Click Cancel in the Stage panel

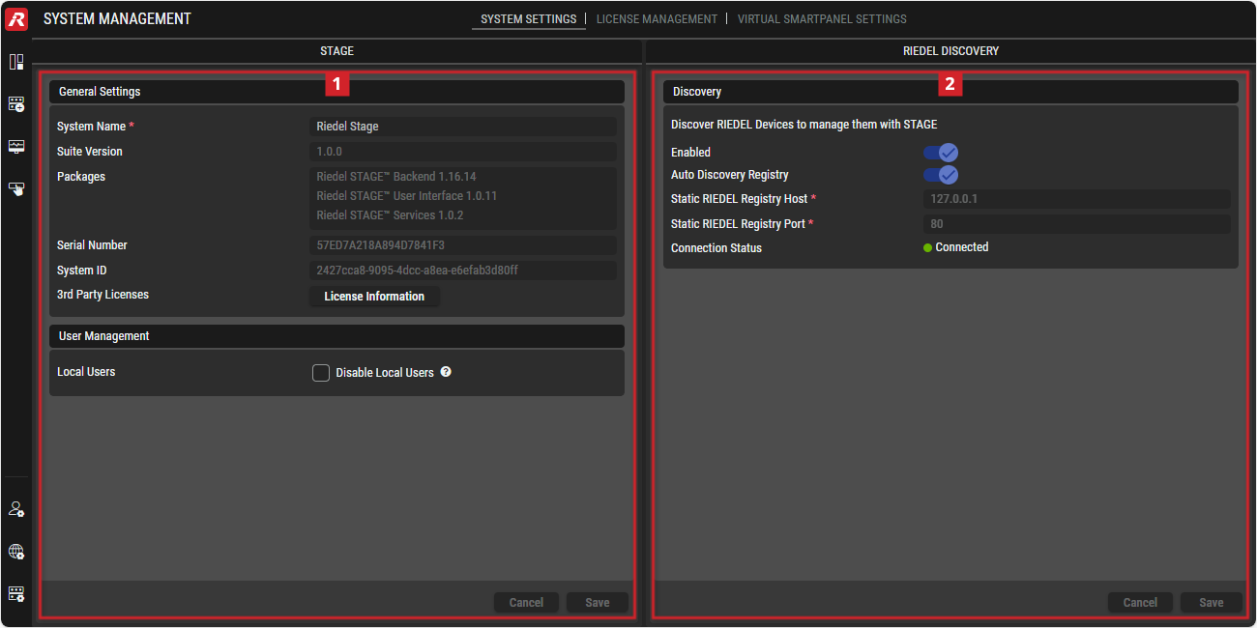(526, 603)
